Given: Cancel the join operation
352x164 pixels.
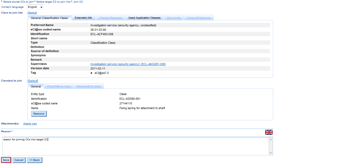Looking at the screenshot, I should [19, 160].
